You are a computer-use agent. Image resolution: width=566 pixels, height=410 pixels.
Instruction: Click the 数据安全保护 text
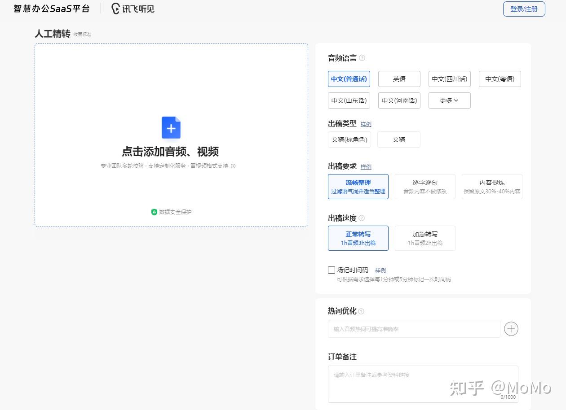pyautogui.click(x=175, y=212)
